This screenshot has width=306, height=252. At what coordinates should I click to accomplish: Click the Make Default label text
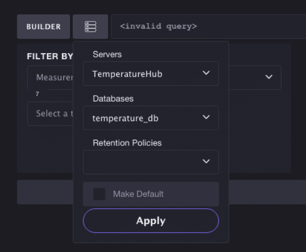pos(138,194)
